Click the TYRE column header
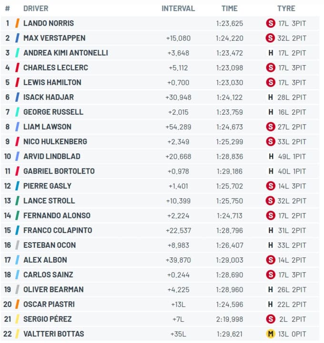Screen dimensions: 324x343 tap(286, 9)
